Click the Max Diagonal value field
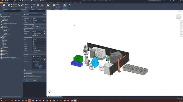This screenshot has height=102, width=183. point(37,31)
